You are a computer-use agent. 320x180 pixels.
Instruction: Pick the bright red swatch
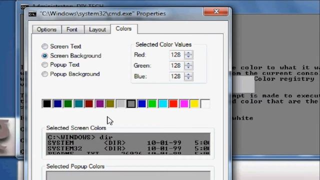pyautogui.click(x=173, y=103)
